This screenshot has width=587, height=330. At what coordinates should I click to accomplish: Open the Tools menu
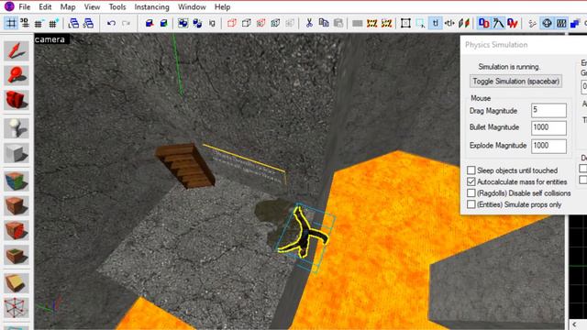pyautogui.click(x=117, y=6)
